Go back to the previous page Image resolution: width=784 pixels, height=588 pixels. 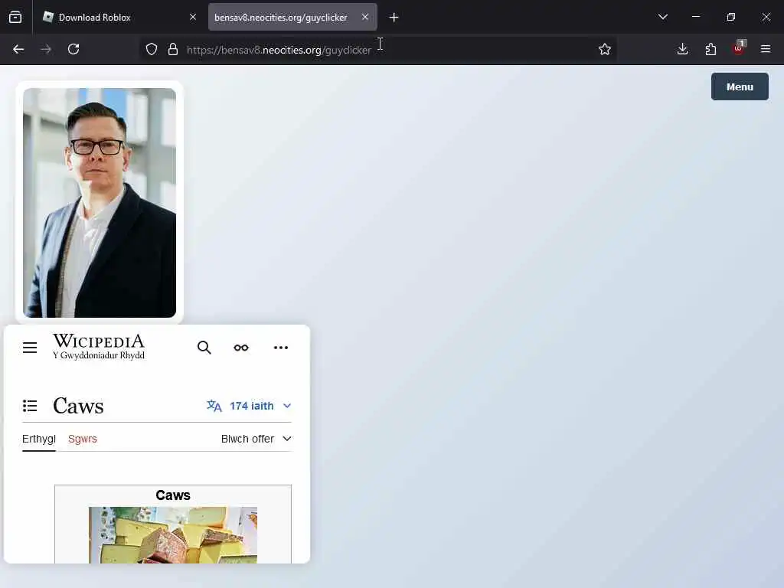click(x=18, y=49)
